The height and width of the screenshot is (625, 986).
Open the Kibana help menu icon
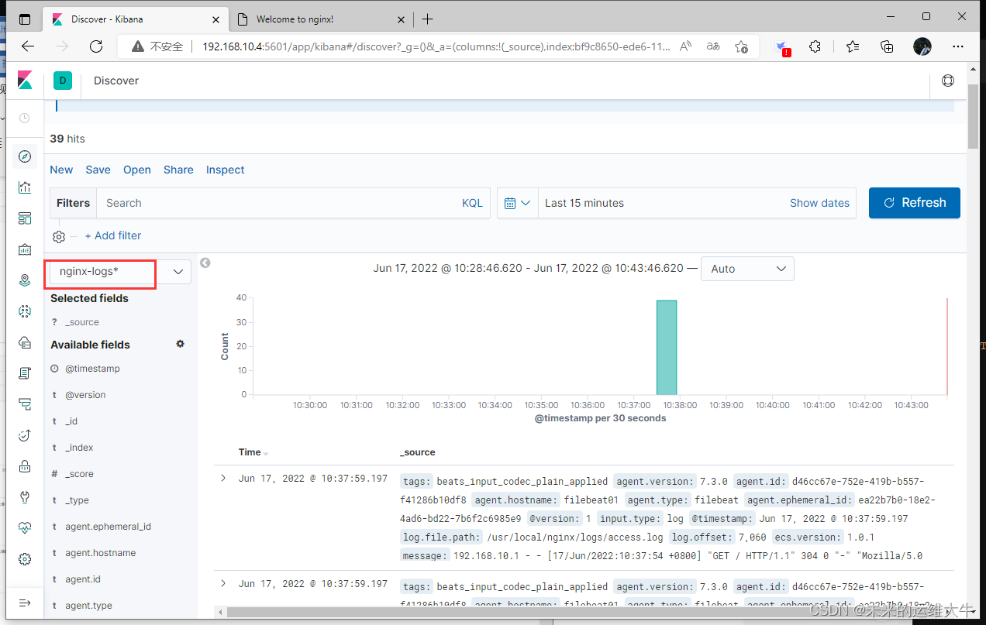(x=947, y=81)
